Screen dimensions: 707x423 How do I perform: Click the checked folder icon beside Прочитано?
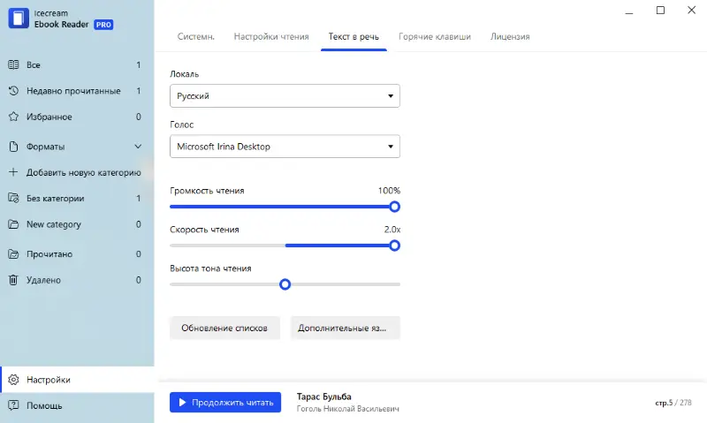click(13, 254)
